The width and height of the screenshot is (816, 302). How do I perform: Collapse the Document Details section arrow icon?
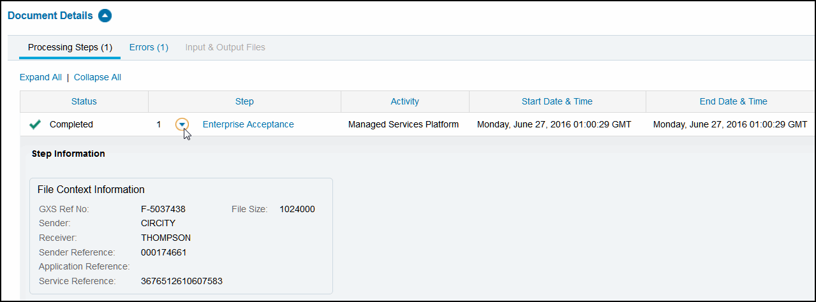[x=105, y=16]
